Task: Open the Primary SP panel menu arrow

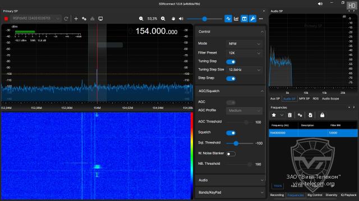Action: coord(264,11)
